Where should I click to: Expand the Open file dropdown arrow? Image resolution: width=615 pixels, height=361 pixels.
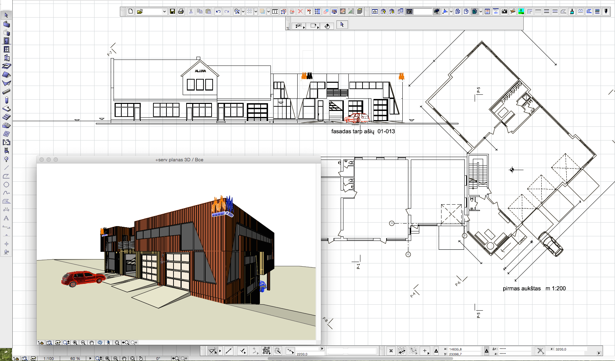tap(164, 12)
